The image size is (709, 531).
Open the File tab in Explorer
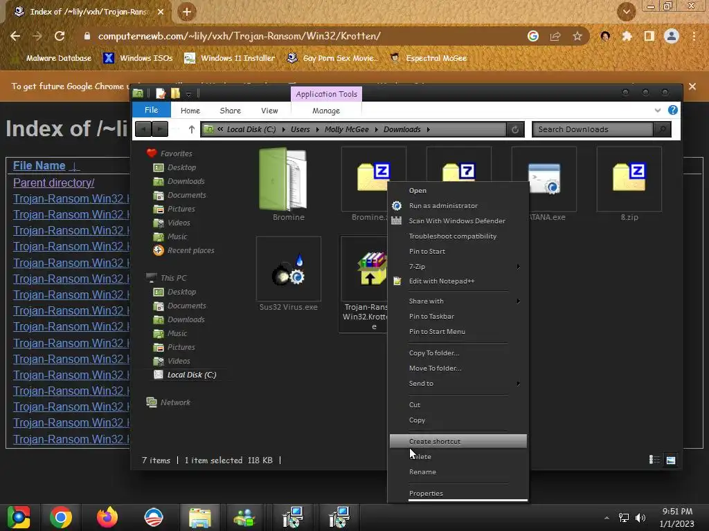pos(152,110)
